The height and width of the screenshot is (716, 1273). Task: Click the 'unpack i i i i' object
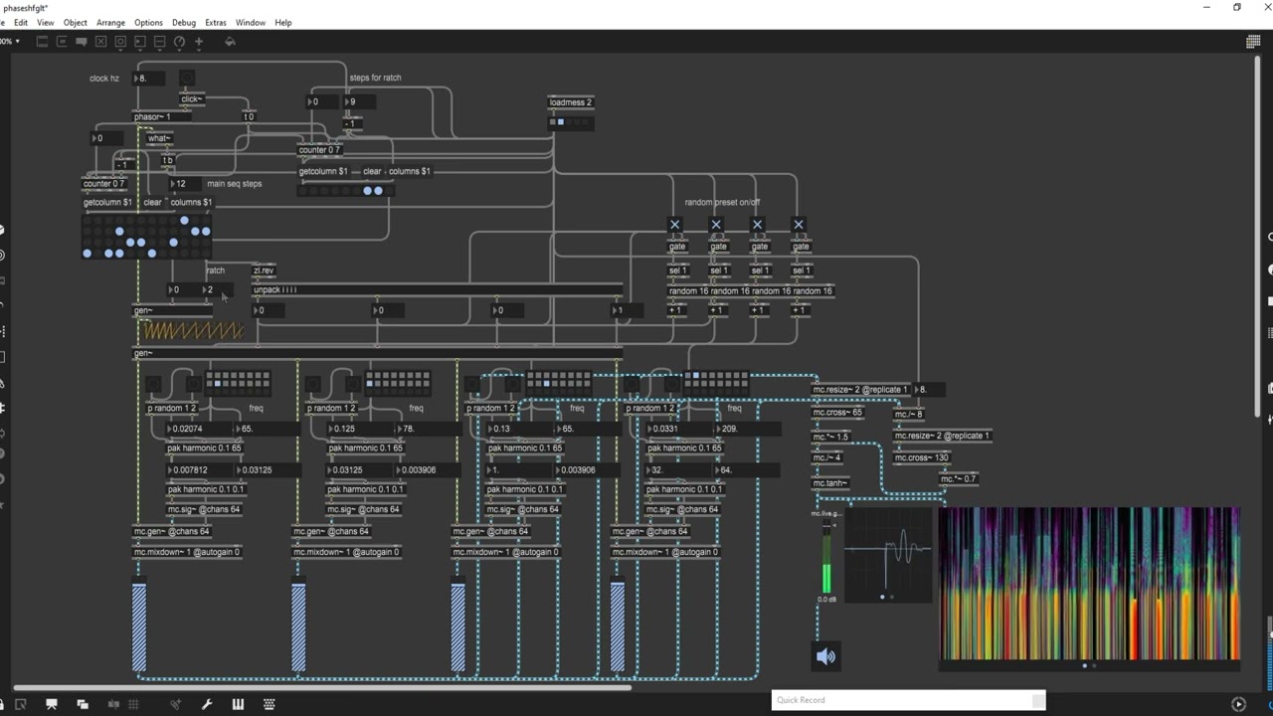pos(438,290)
